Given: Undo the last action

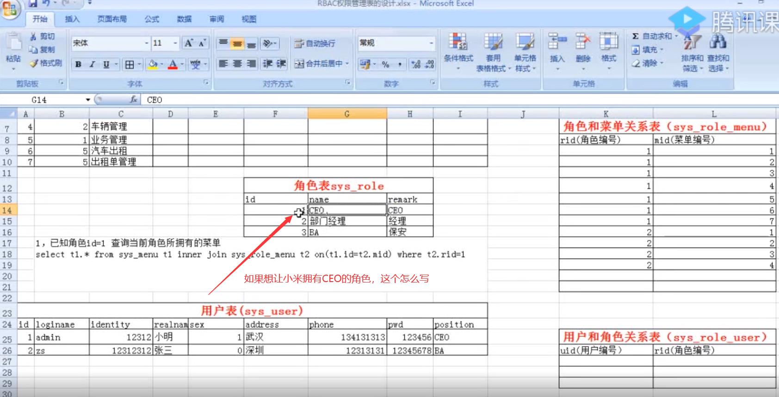Looking at the screenshot, I should (x=46, y=4).
